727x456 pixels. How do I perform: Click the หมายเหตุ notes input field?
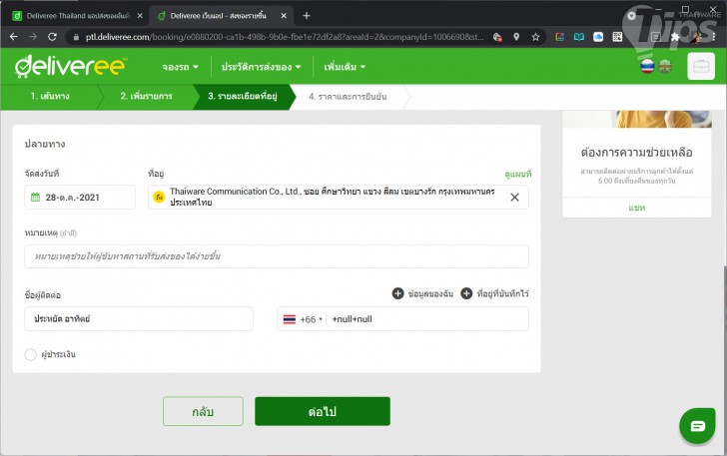[x=277, y=256]
